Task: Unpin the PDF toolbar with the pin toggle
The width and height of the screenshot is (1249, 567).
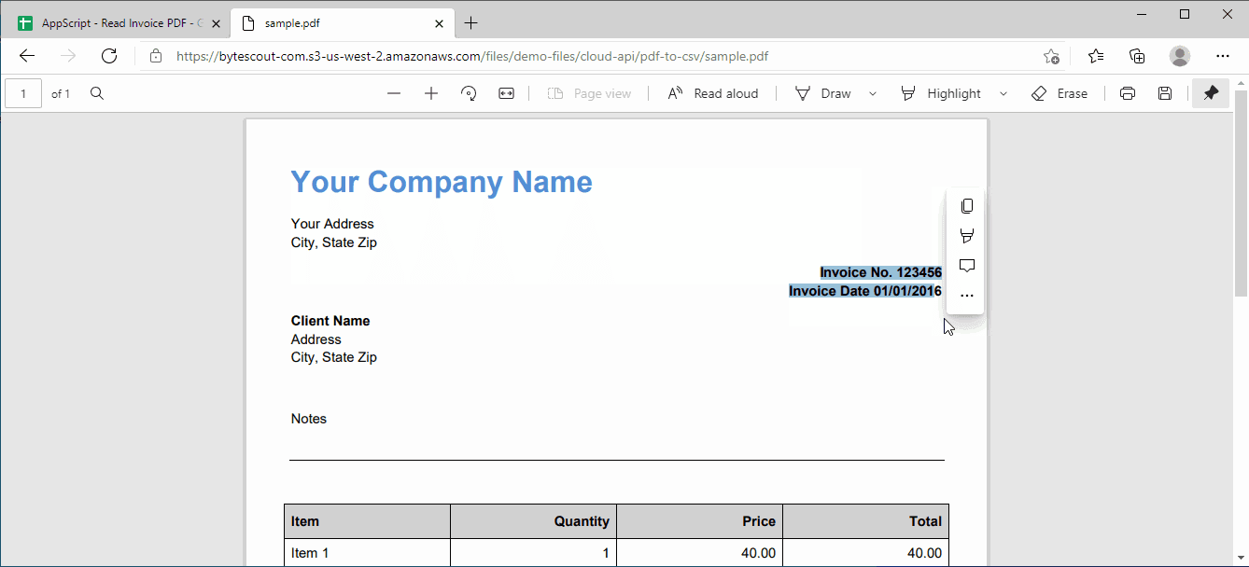Action: click(1211, 93)
